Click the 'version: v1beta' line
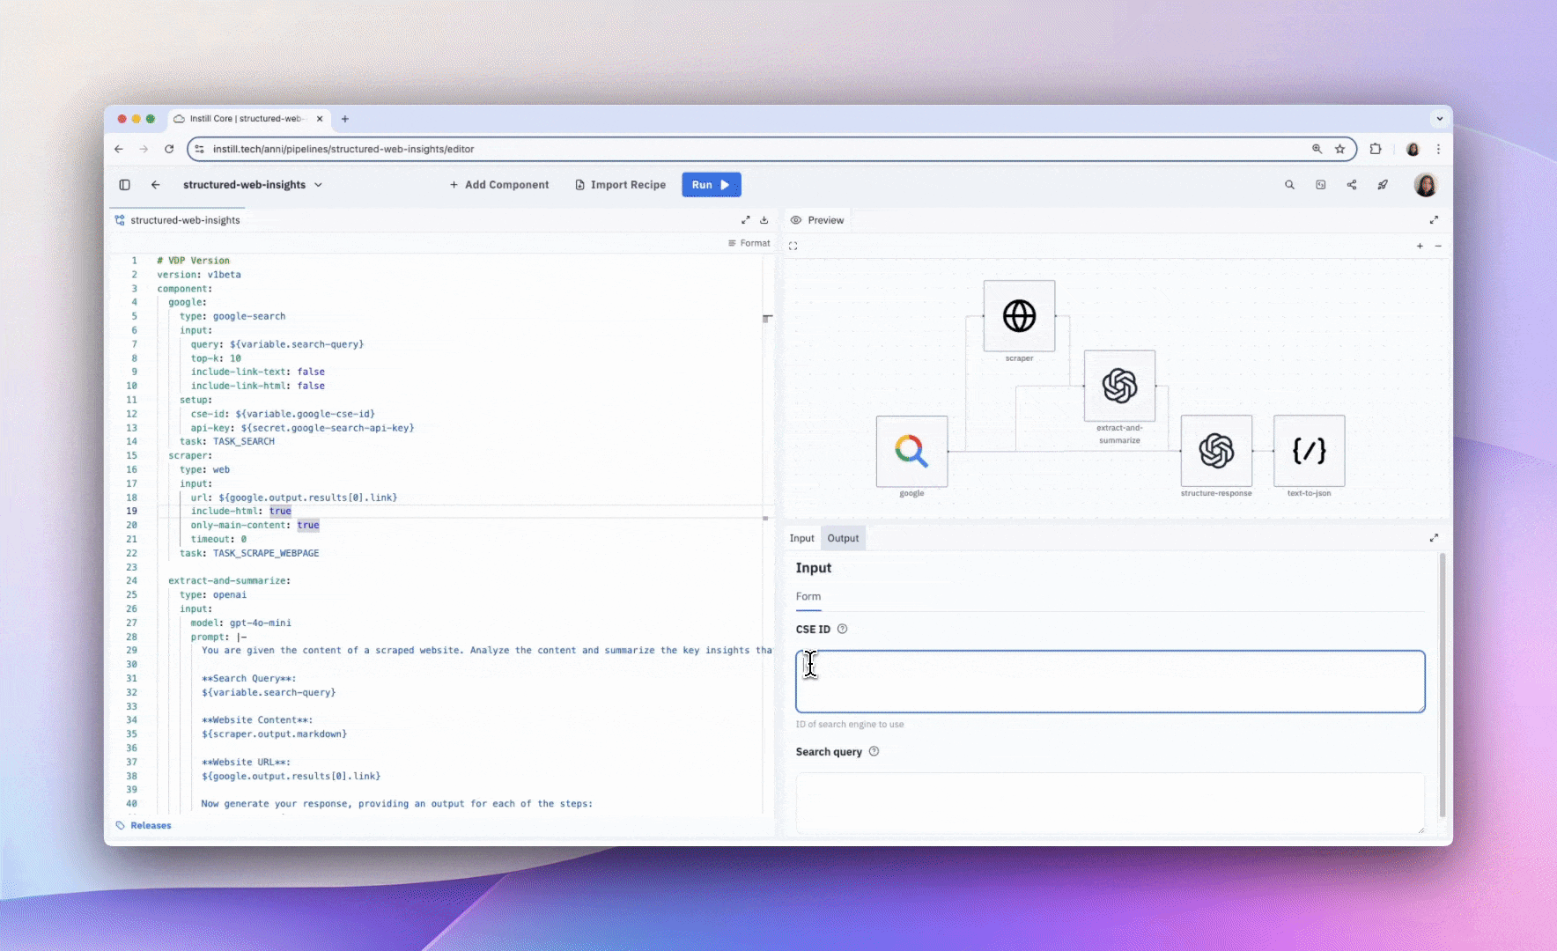This screenshot has height=951, width=1557. pyautogui.click(x=199, y=275)
